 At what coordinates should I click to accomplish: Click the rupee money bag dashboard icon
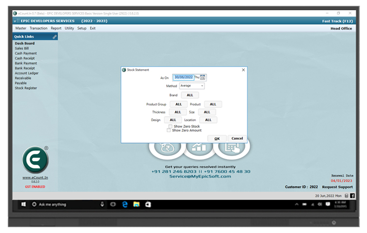pos(167,149)
